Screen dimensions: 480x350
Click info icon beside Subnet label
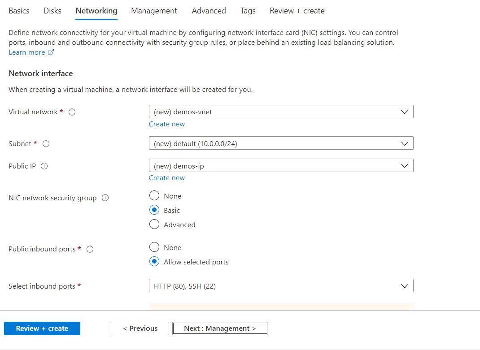coord(46,144)
